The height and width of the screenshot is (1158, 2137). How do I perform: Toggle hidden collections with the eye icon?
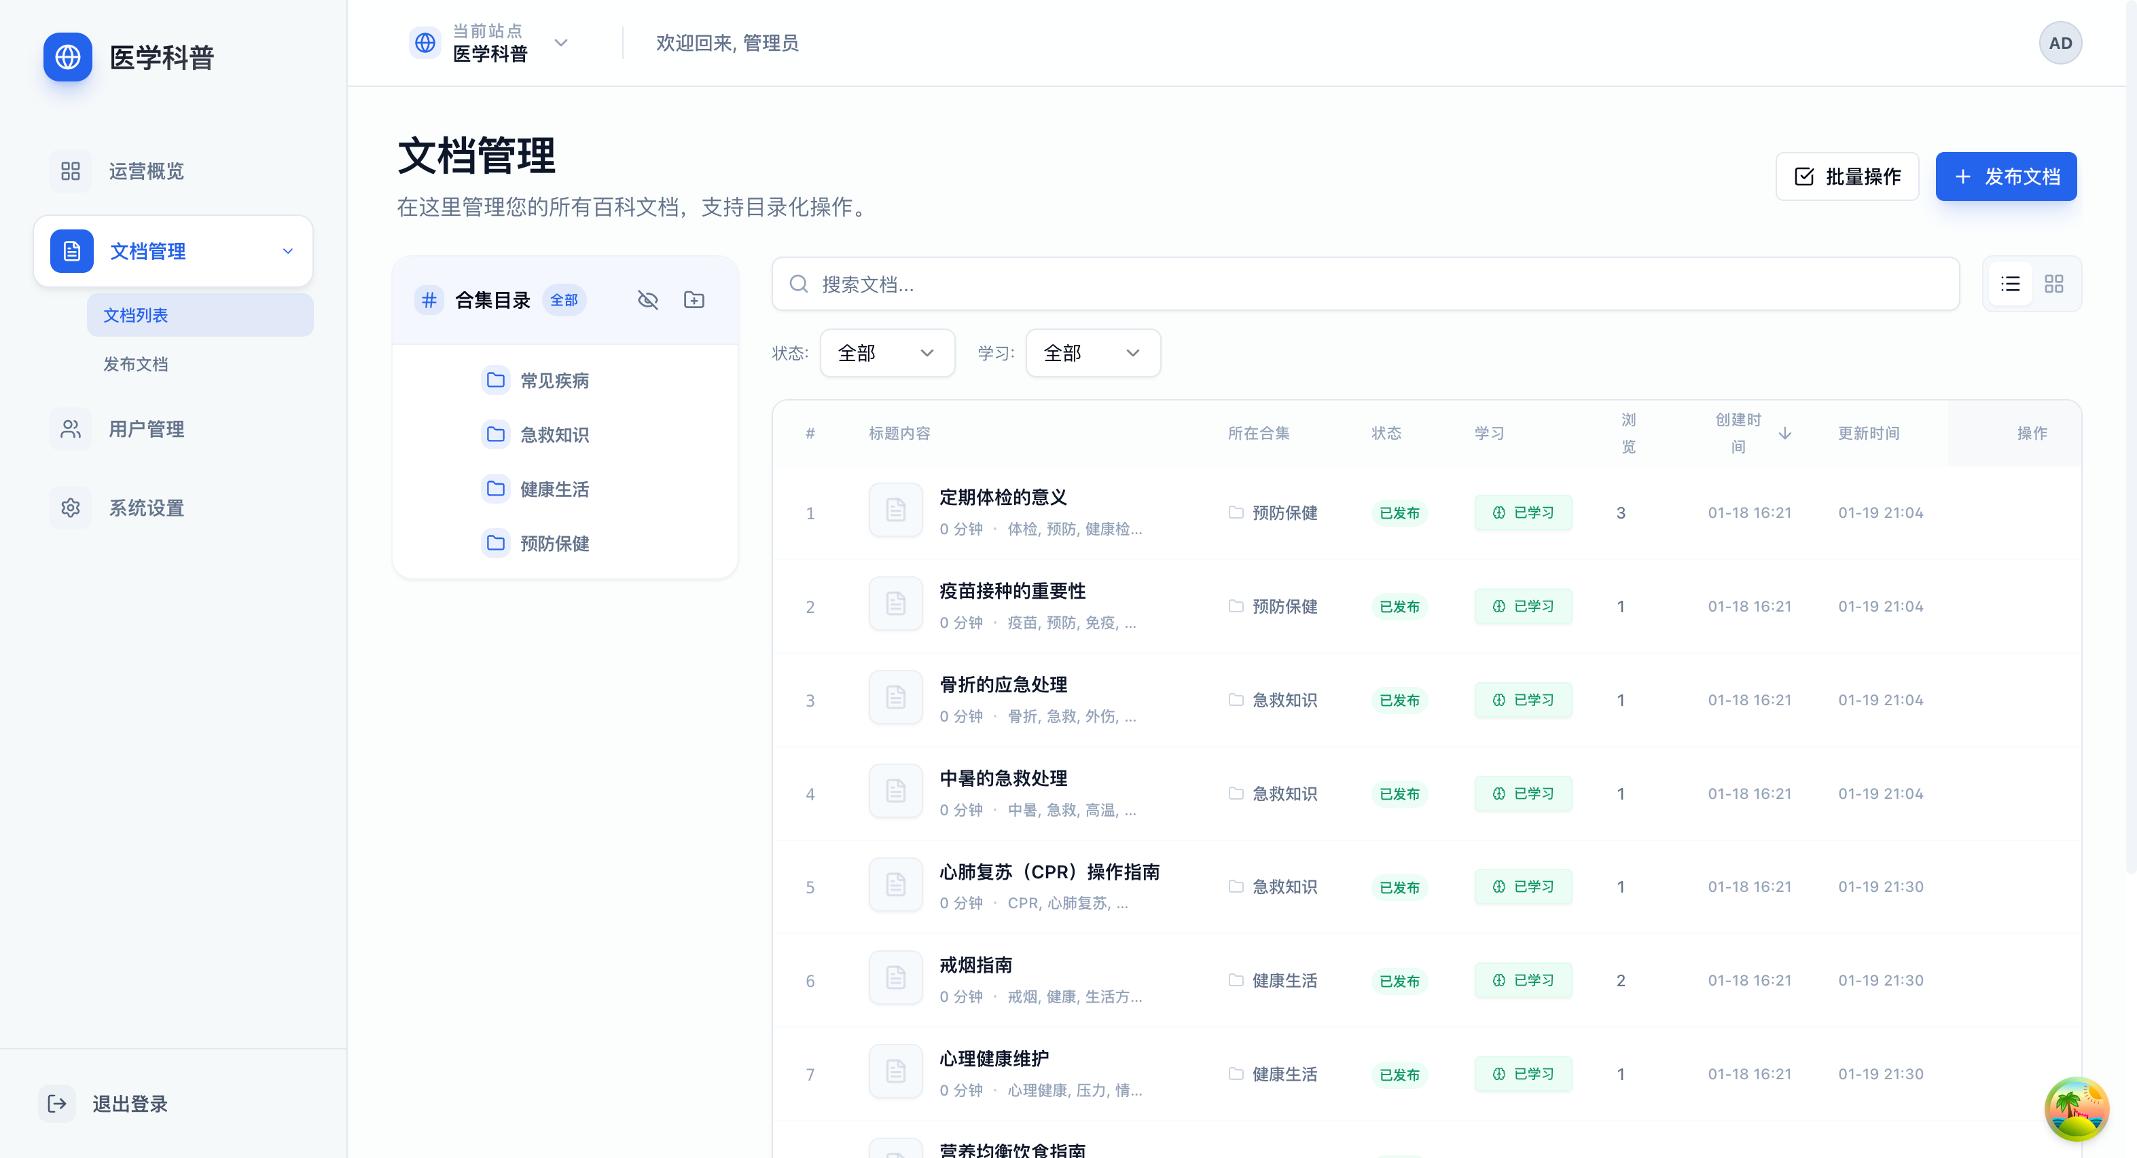pos(648,299)
